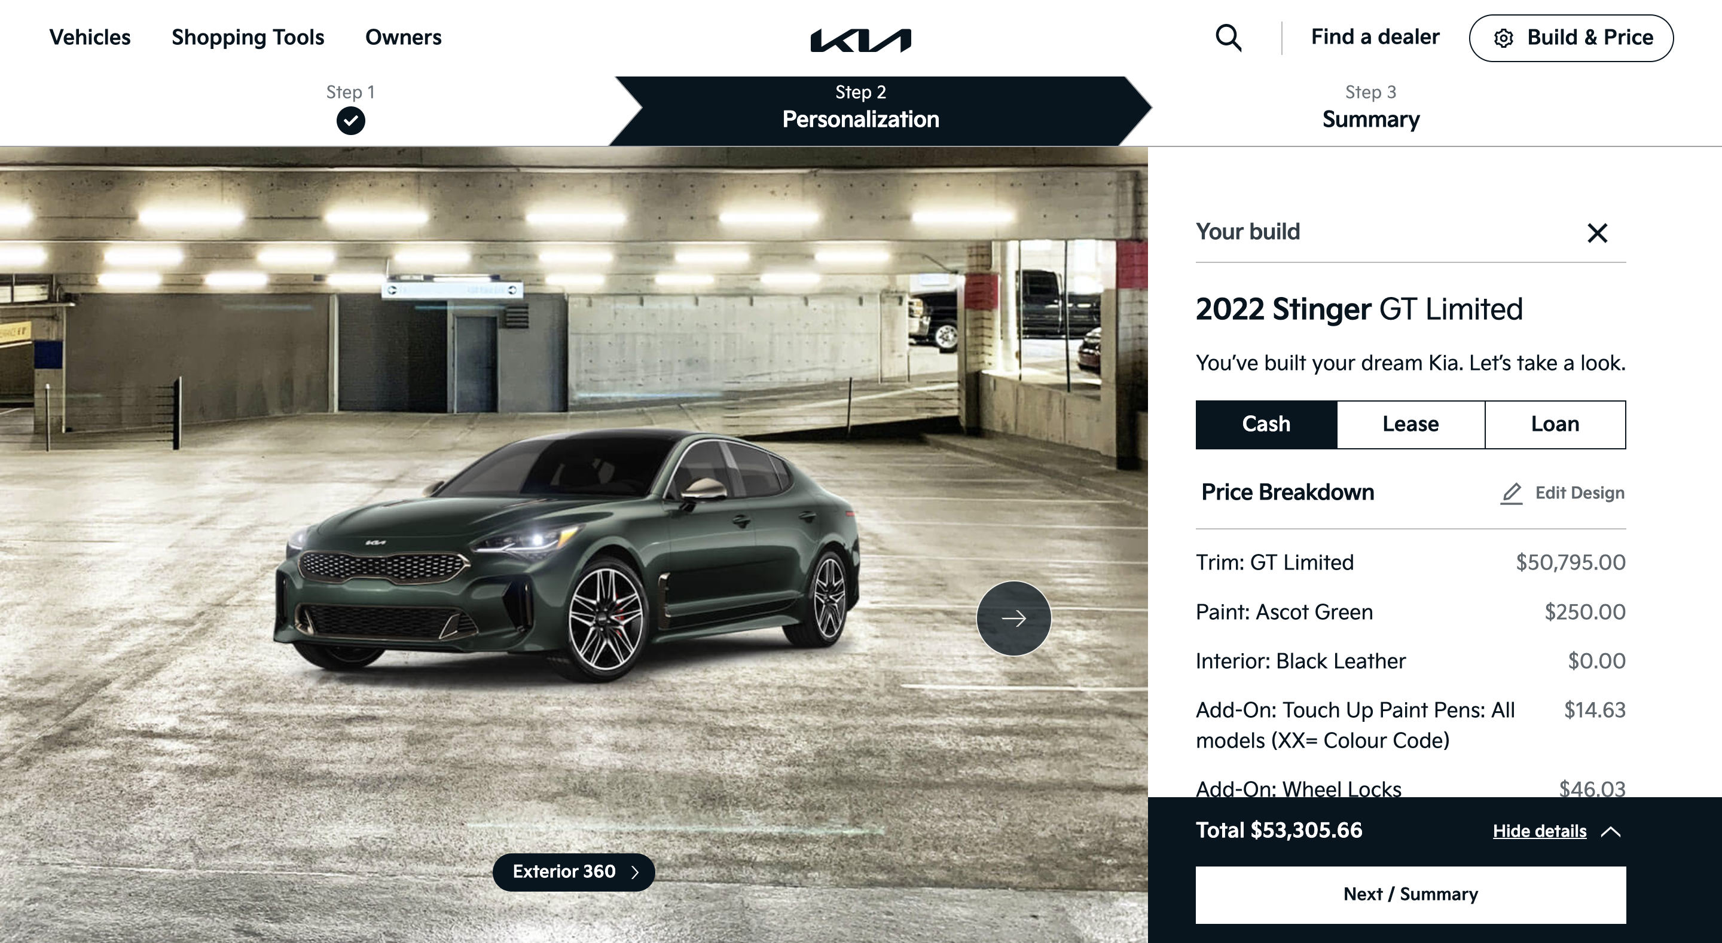This screenshot has width=1722, height=943.
Task: Click the Hide details link
Action: pyautogui.click(x=1540, y=831)
